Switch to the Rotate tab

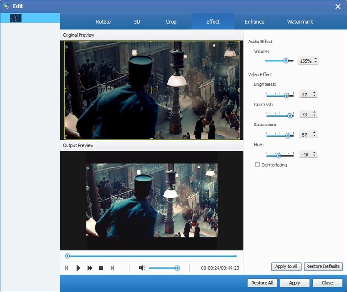(x=103, y=22)
